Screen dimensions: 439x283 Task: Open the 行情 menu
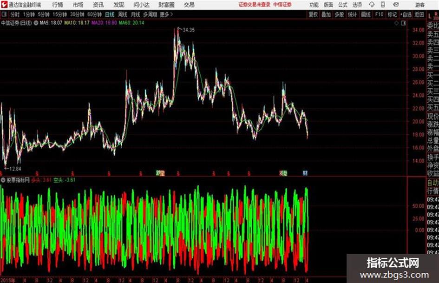tap(58, 5)
